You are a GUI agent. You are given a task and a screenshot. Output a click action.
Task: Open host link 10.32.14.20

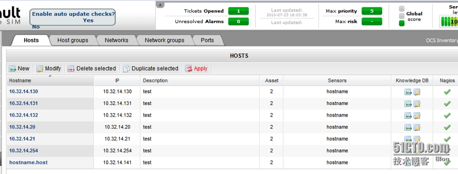[x=22, y=127]
